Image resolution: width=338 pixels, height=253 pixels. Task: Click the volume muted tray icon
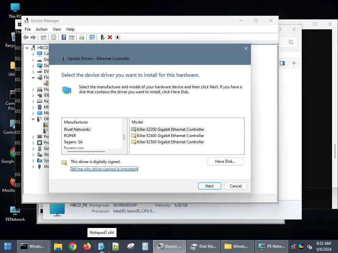[x=309, y=246]
